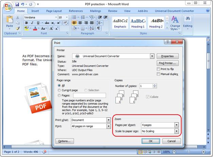
Task: Click the zoom slider handle
Action: (x=189, y=152)
